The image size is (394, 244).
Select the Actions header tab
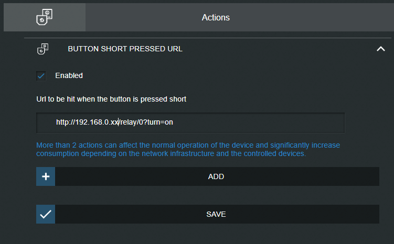click(216, 17)
